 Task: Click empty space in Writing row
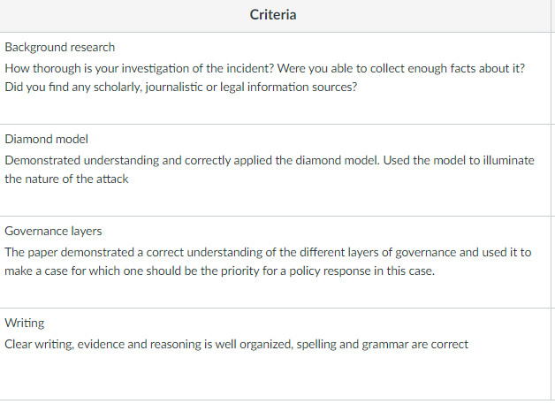click(276, 376)
